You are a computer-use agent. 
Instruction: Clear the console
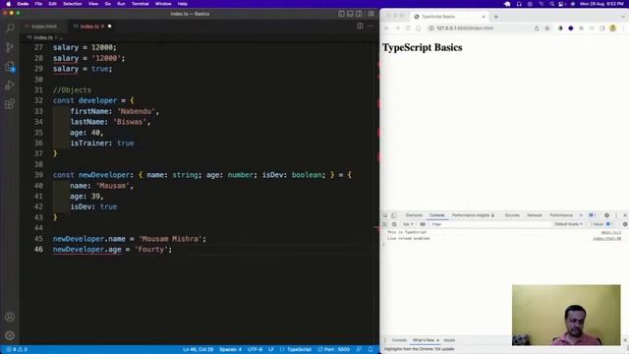pyautogui.click(x=394, y=224)
